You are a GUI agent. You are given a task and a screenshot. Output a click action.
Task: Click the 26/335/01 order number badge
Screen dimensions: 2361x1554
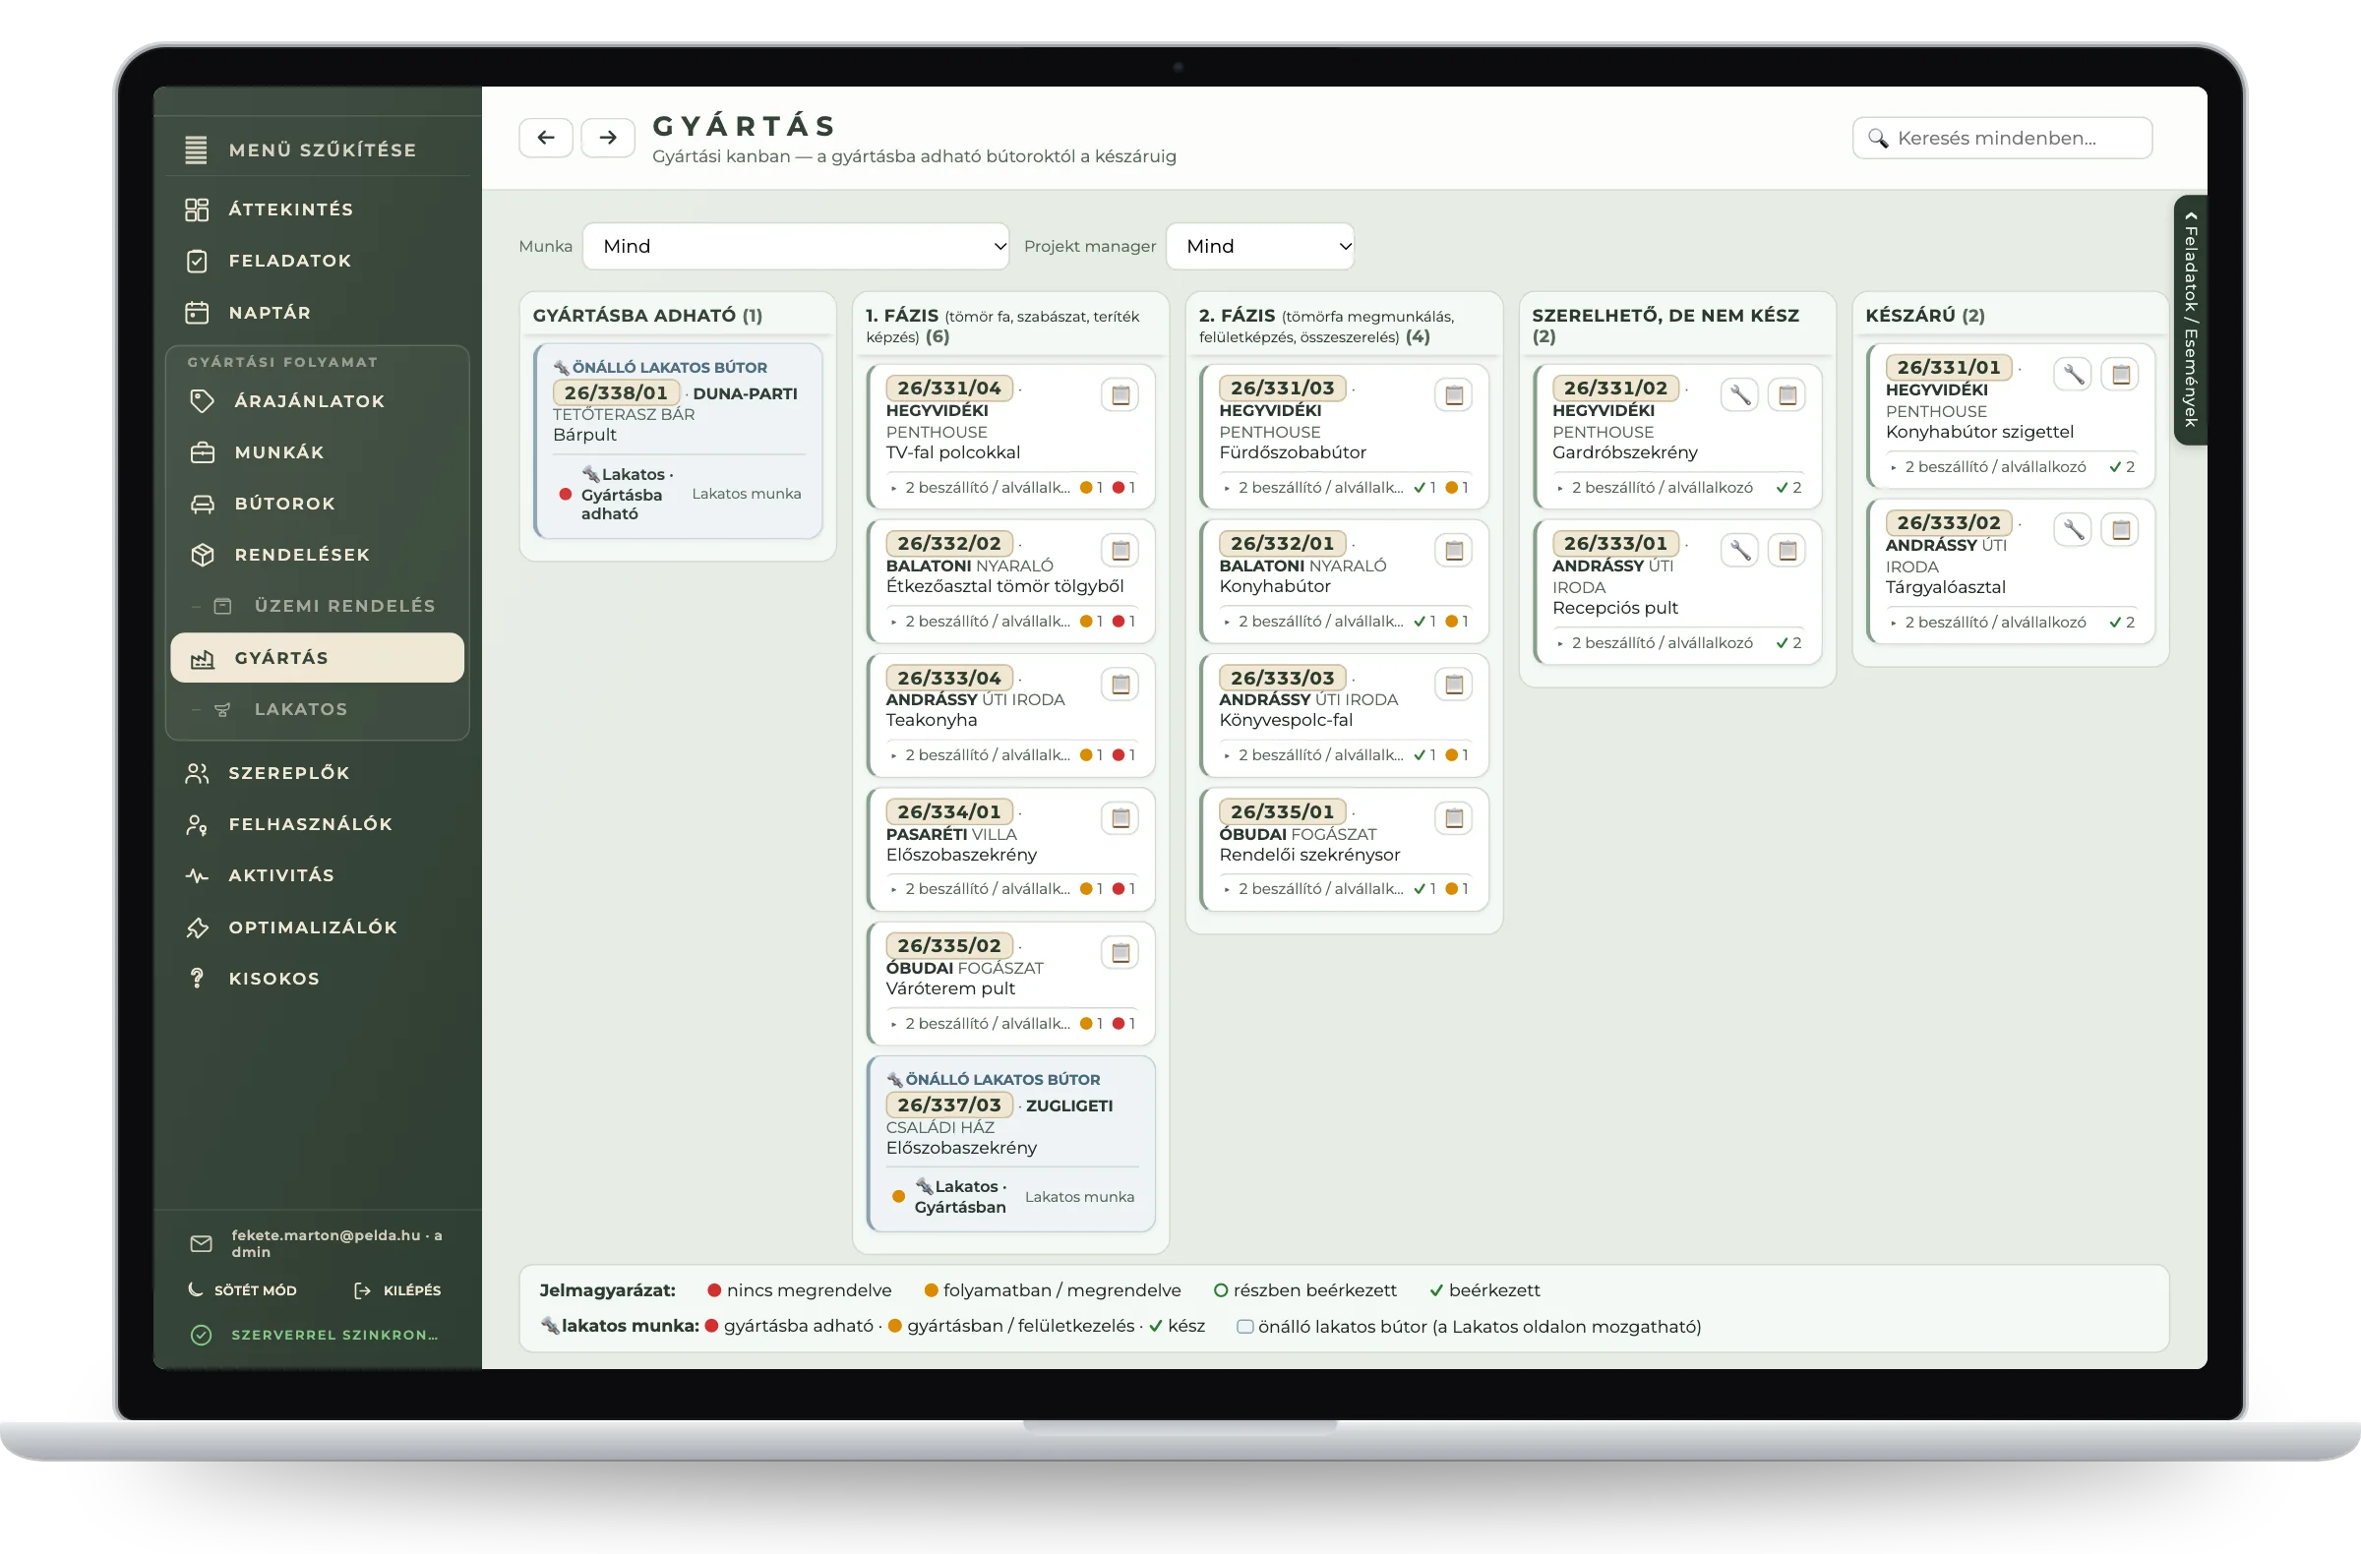(1282, 811)
